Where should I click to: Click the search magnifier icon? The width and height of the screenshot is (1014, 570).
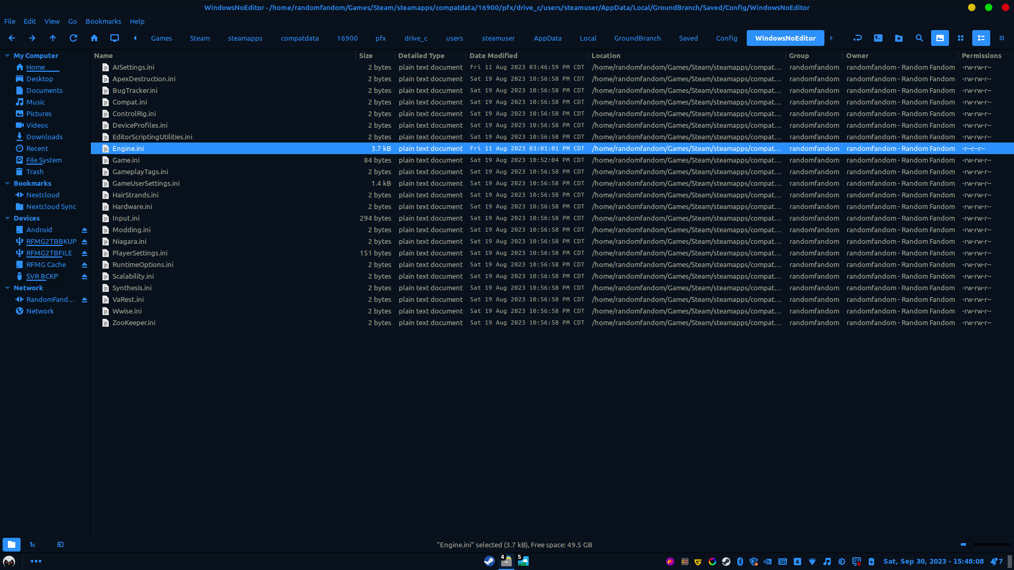click(x=919, y=38)
